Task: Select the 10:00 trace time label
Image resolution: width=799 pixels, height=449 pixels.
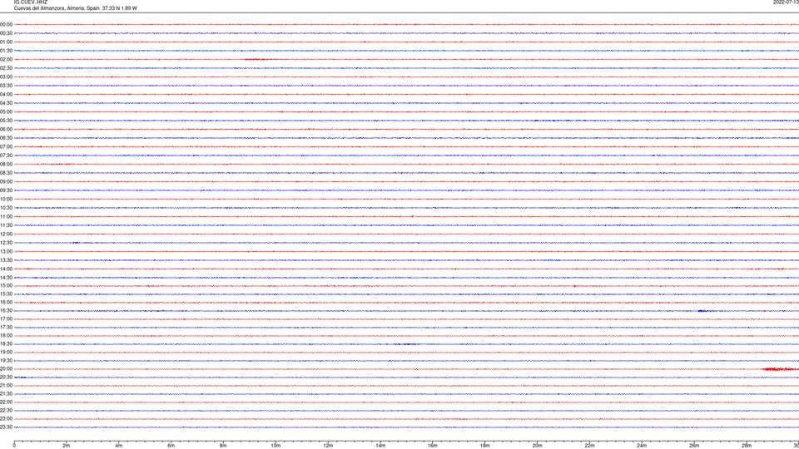Action: (x=6, y=199)
